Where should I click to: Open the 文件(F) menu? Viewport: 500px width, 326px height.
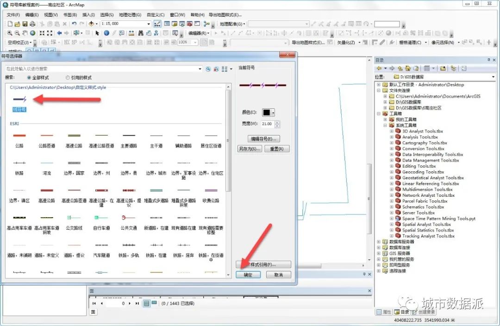13,15
